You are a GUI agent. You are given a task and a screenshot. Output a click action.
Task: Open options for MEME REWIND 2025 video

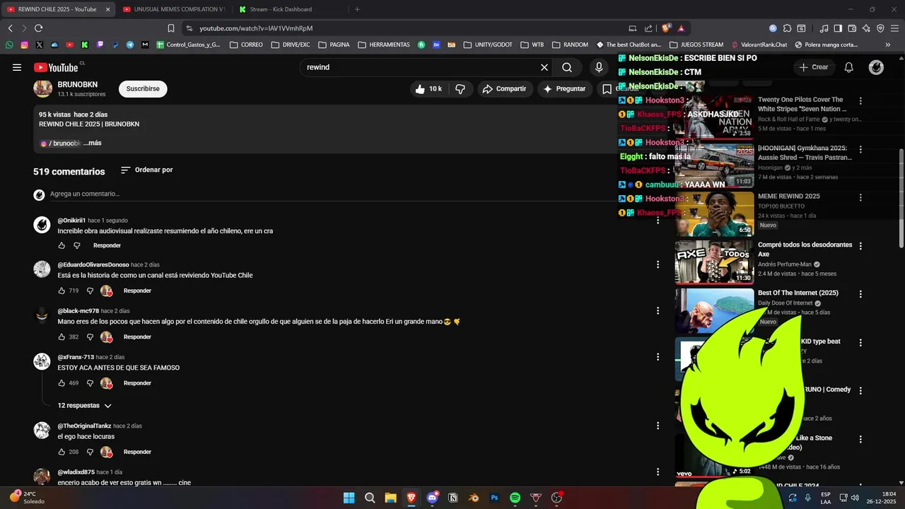[x=860, y=198]
